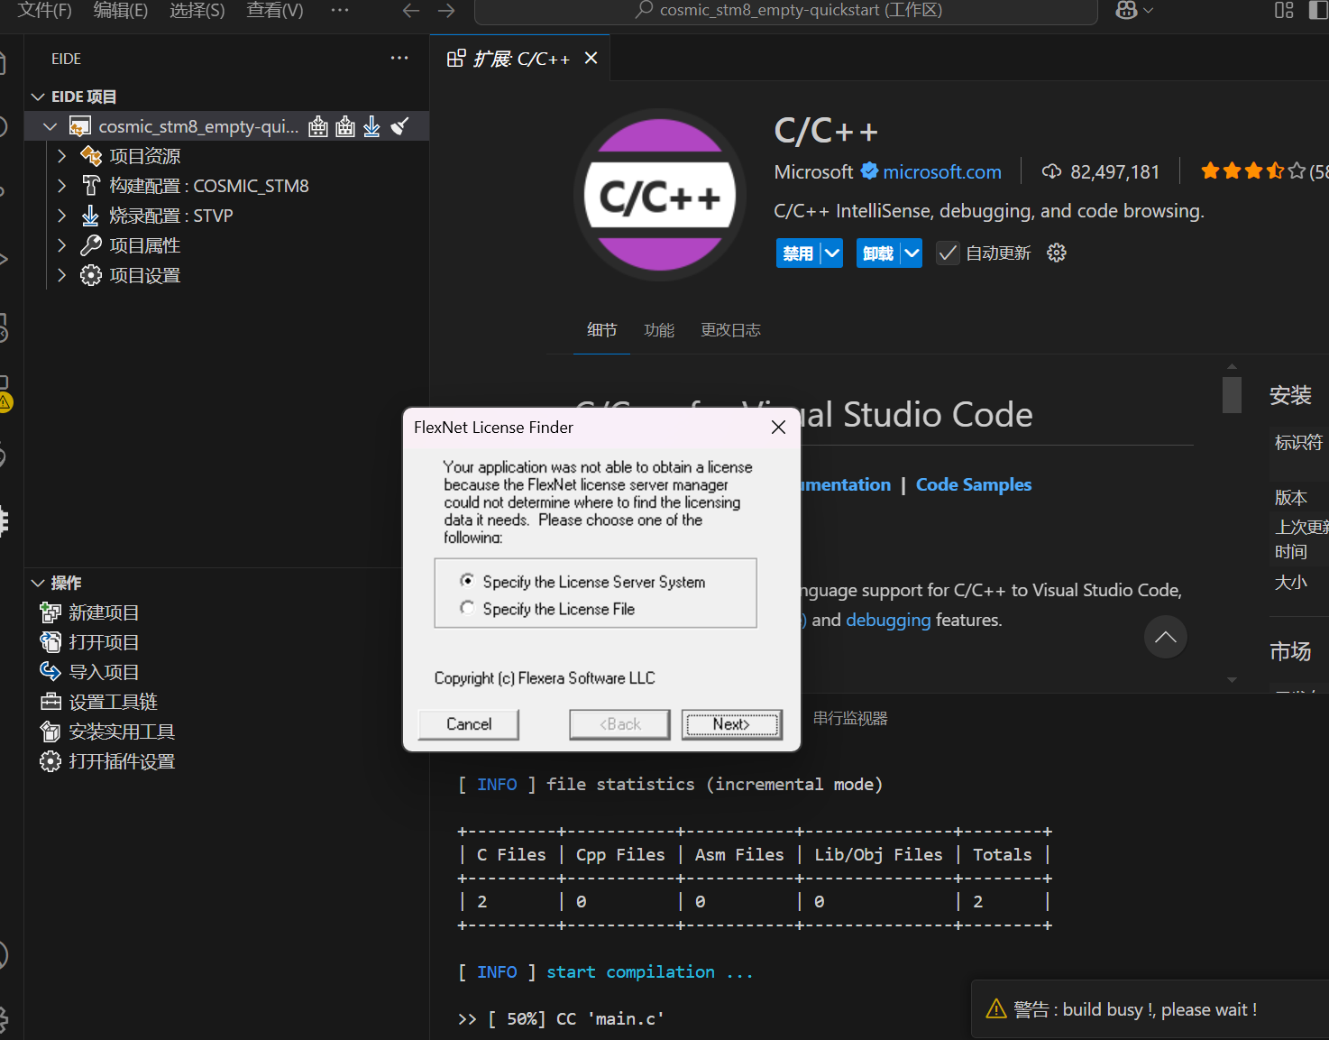Click the 安装实用工具 install utilities icon
The width and height of the screenshot is (1329, 1040).
50,732
